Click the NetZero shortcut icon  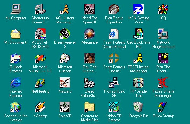(65, 83)
